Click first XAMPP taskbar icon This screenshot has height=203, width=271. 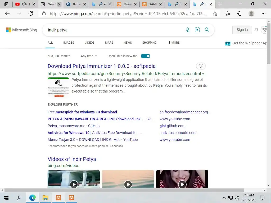[58, 198]
